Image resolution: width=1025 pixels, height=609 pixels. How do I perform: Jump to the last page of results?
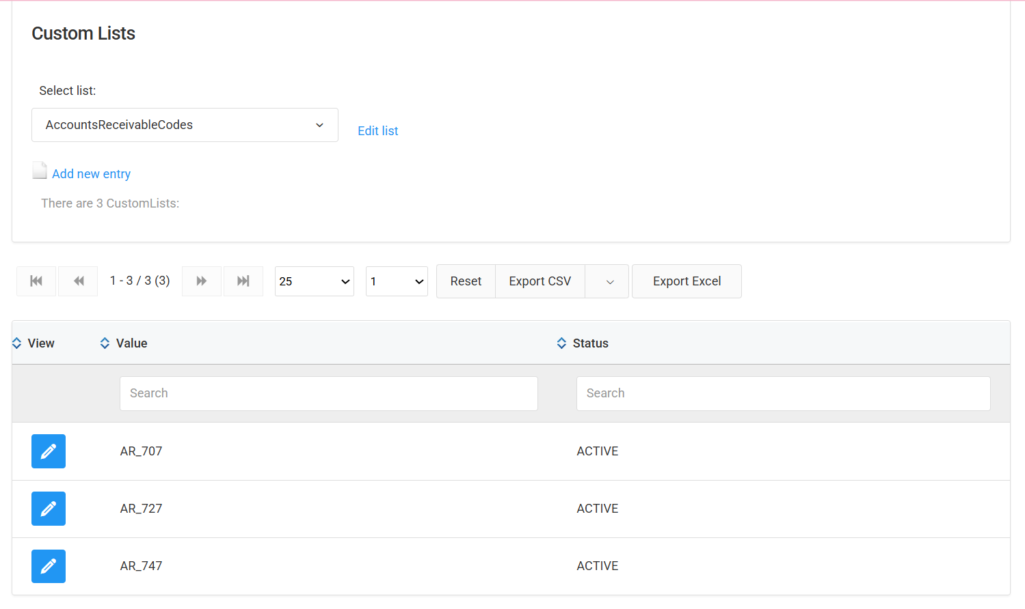(x=243, y=281)
